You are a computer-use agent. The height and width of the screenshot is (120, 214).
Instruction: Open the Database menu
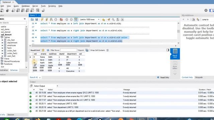pos(25,6)
